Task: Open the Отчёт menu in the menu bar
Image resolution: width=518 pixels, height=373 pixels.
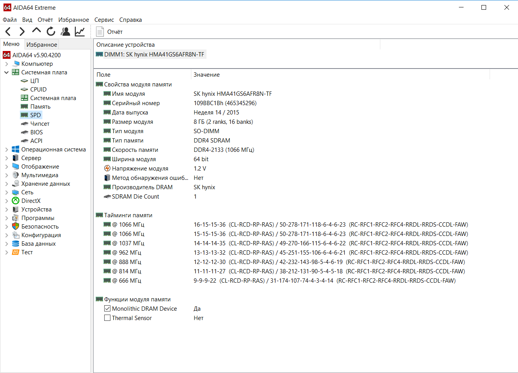Action: coord(45,20)
